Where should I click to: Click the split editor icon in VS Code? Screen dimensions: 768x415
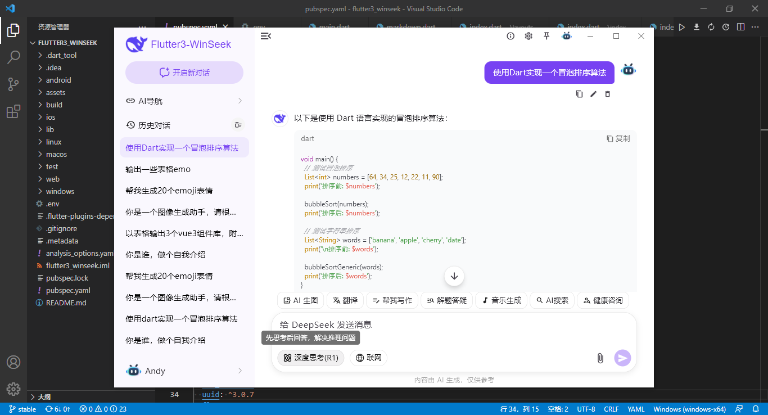click(740, 27)
